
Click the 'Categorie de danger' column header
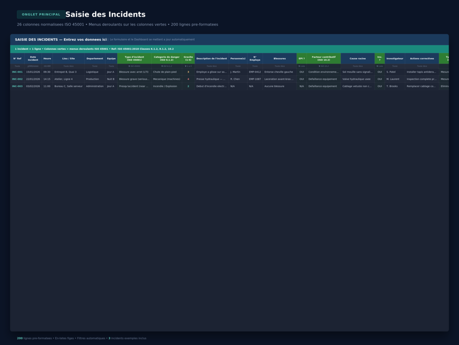click(167, 59)
